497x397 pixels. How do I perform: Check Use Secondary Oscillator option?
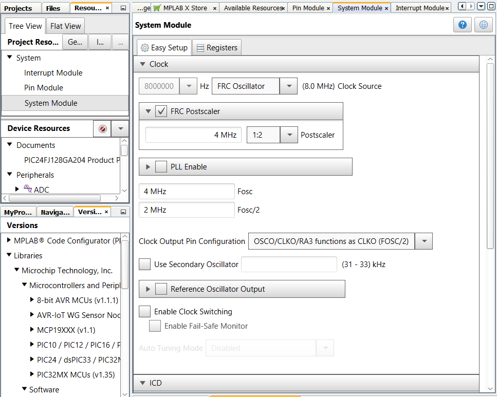(145, 264)
